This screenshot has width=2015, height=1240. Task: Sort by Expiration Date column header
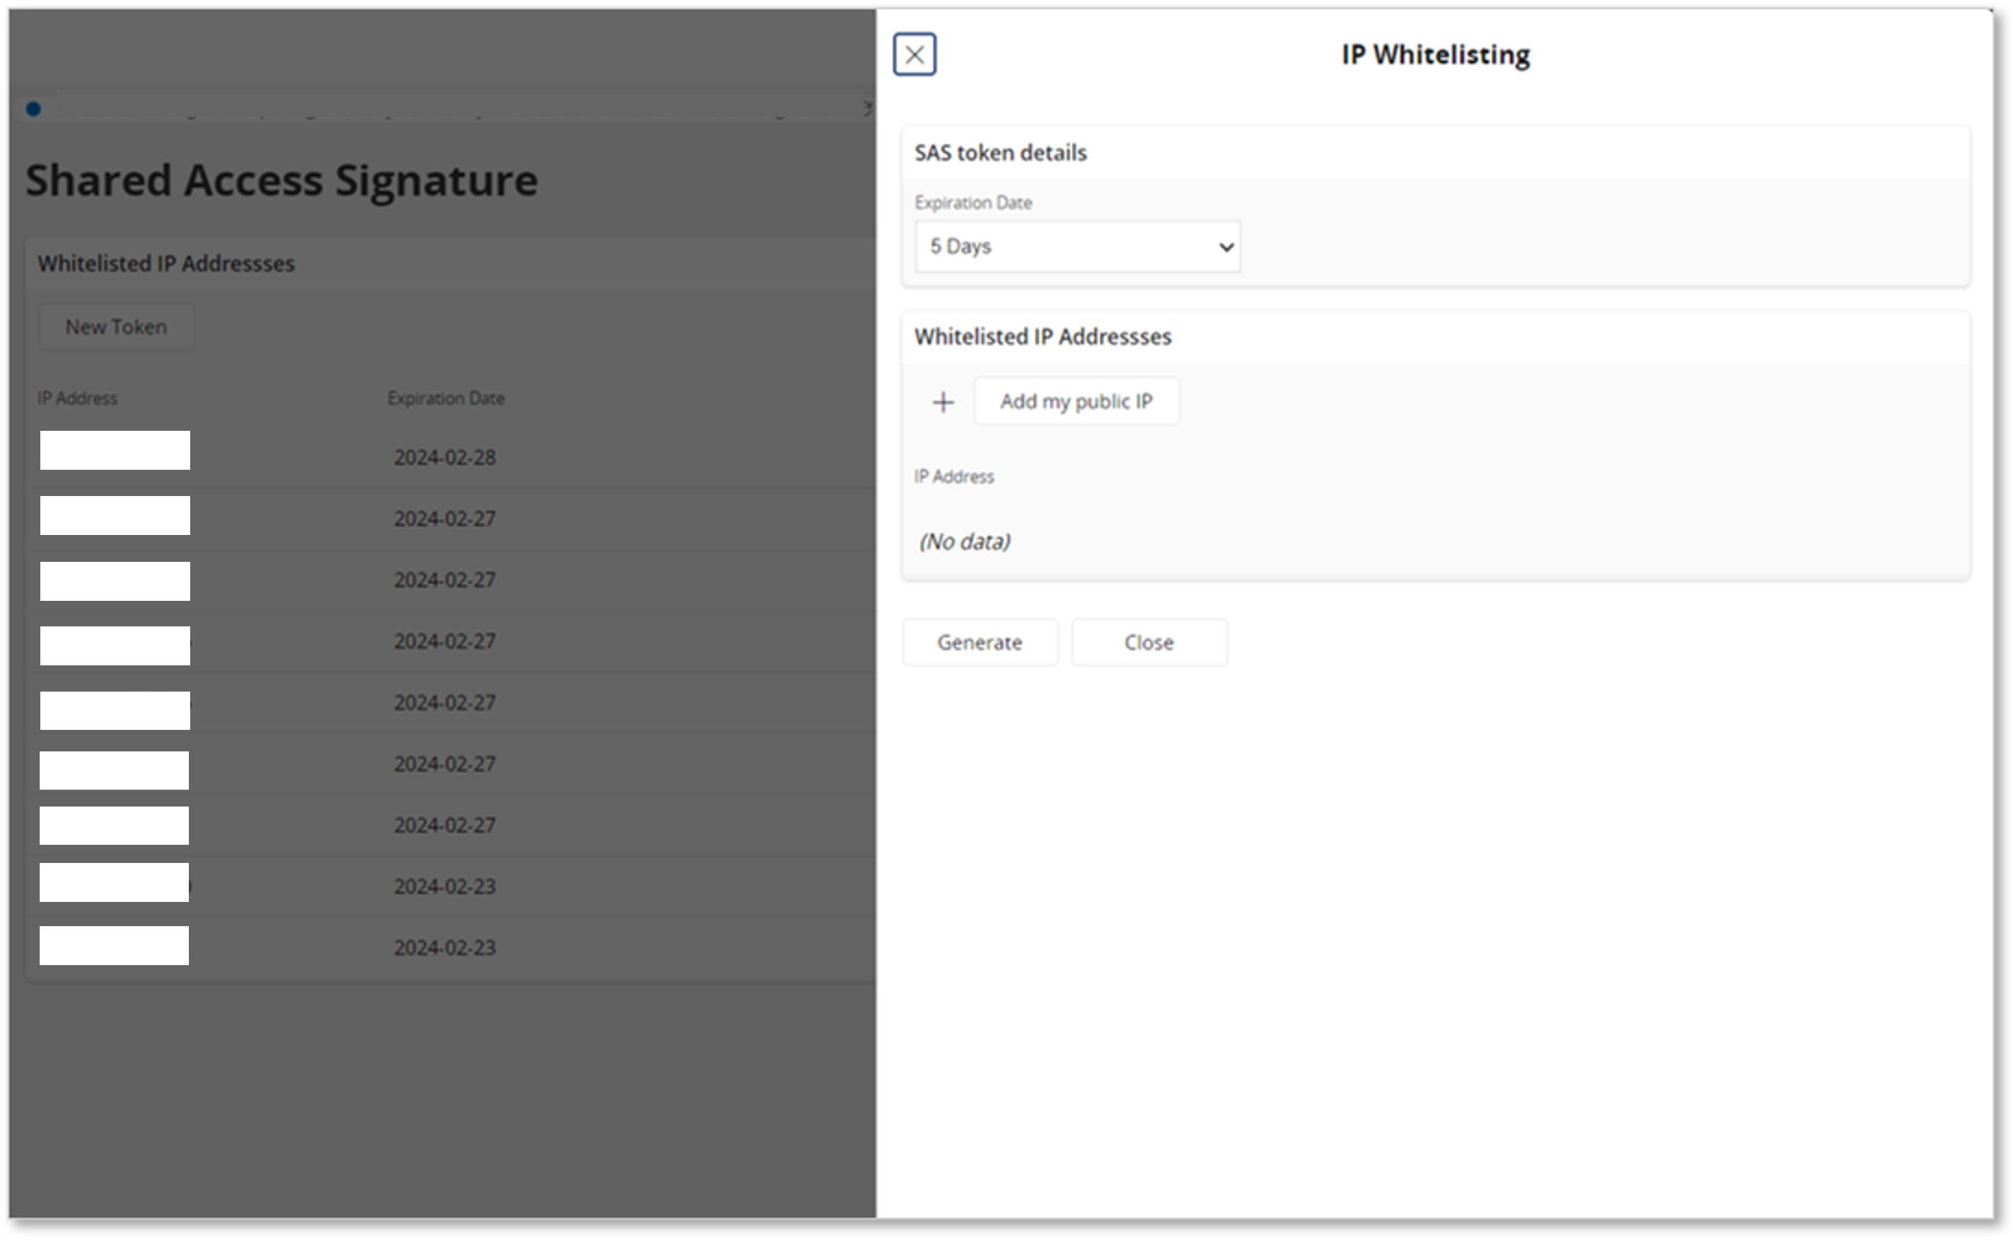(446, 399)
